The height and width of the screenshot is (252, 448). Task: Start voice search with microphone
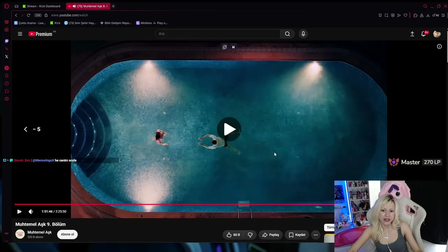(303, 34)
